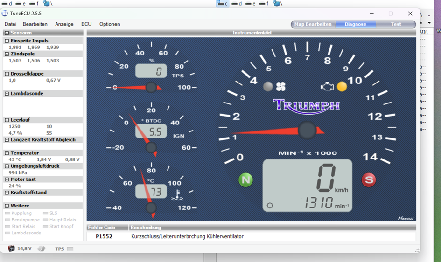Collapse the Umgebungsluftdruck section

click(x=7, y=166)
